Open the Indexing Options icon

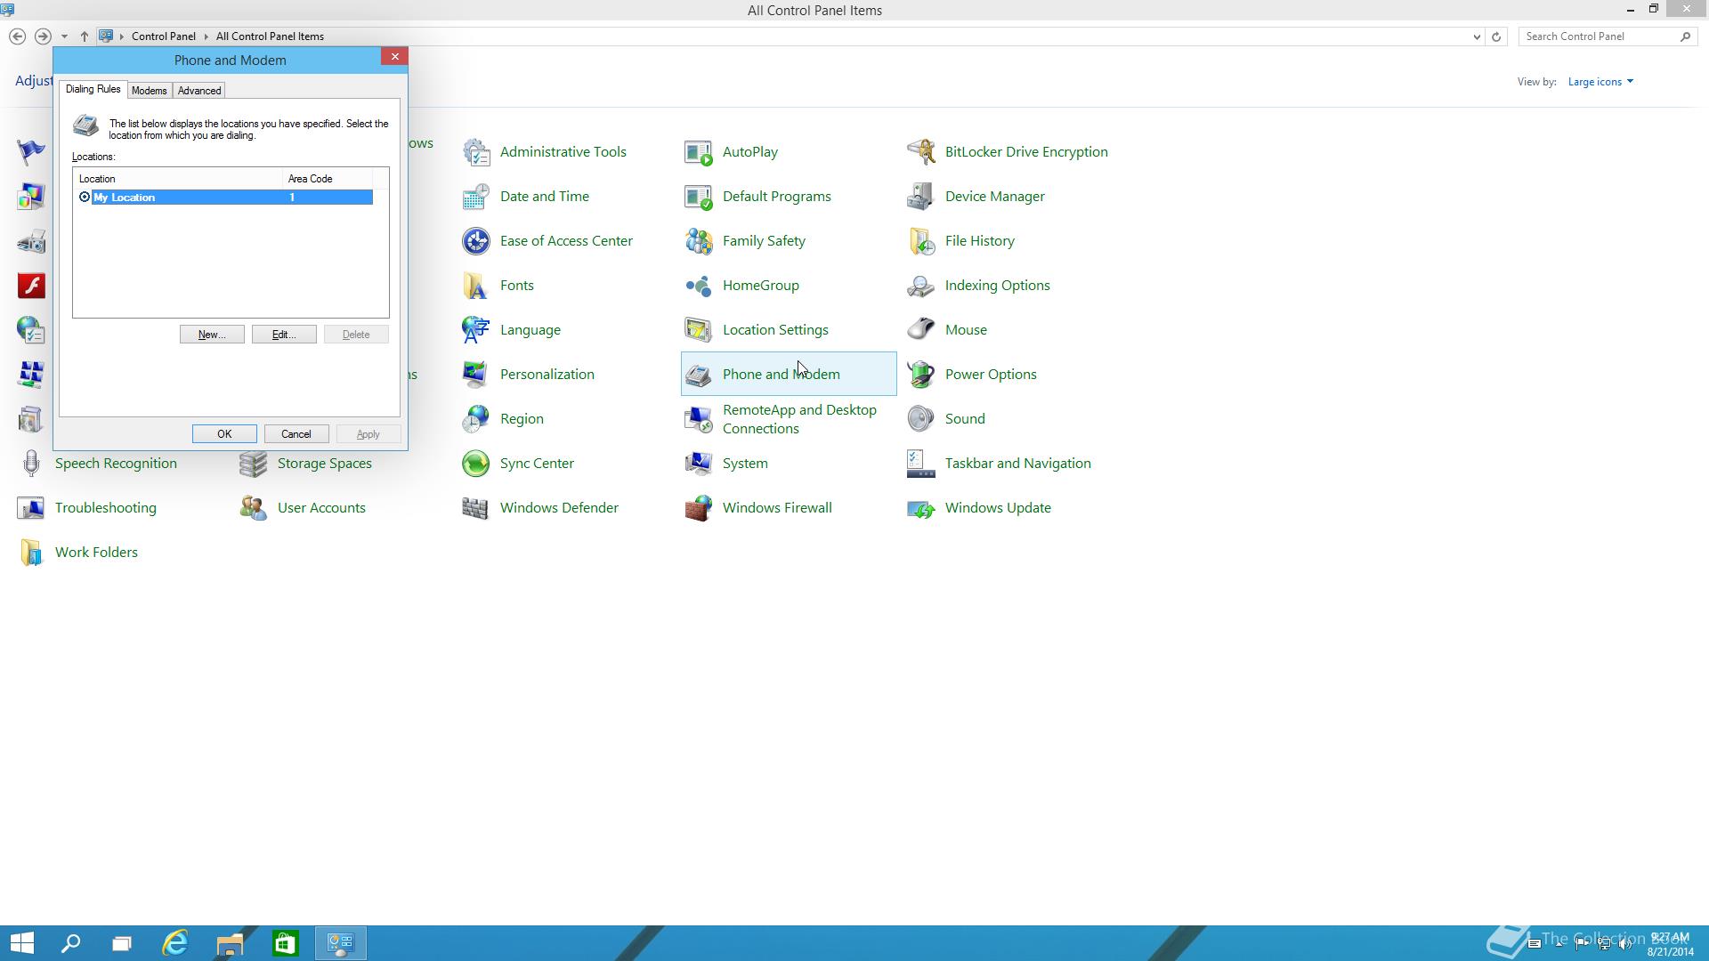coord(921,286)
